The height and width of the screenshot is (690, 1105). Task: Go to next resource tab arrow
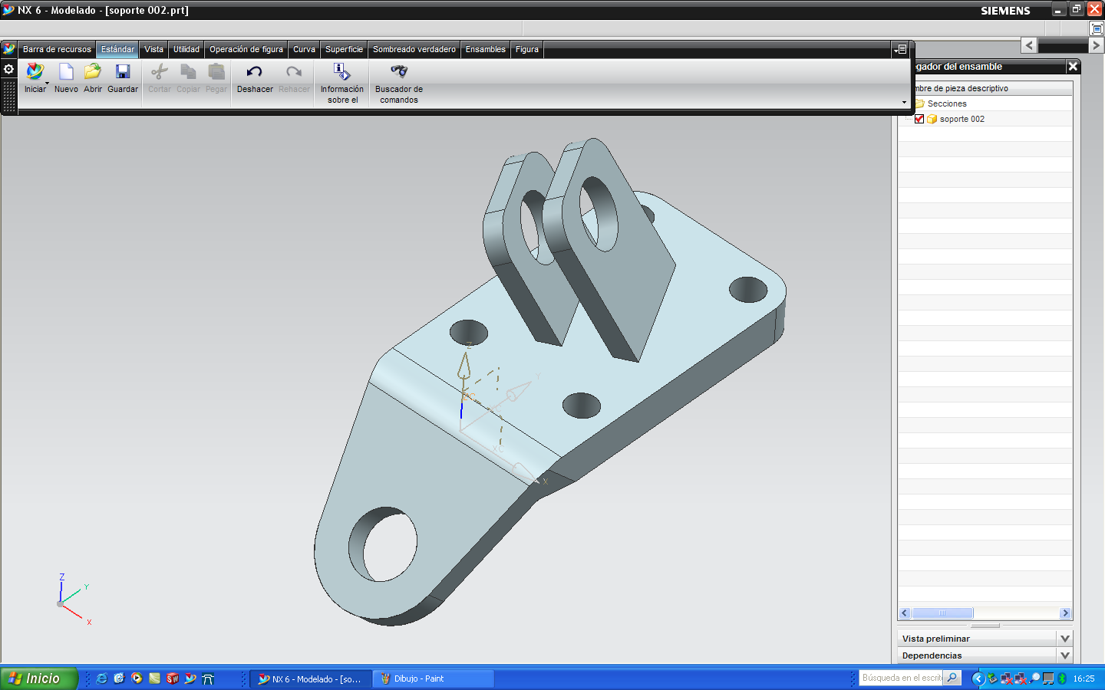[1096, 45]
